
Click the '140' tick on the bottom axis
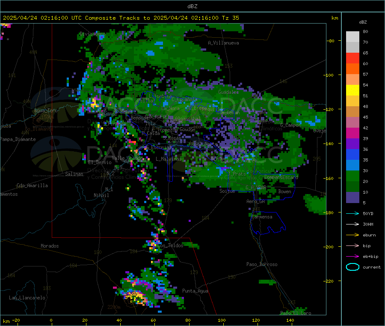pyautogui.click(x=290, y=320)
